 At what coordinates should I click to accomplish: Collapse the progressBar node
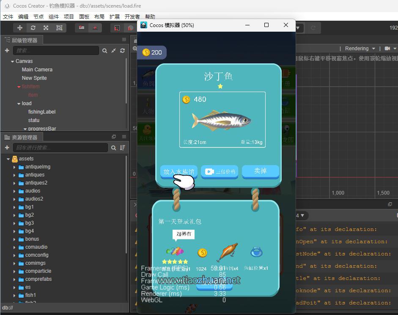click(x=25, y=129)
